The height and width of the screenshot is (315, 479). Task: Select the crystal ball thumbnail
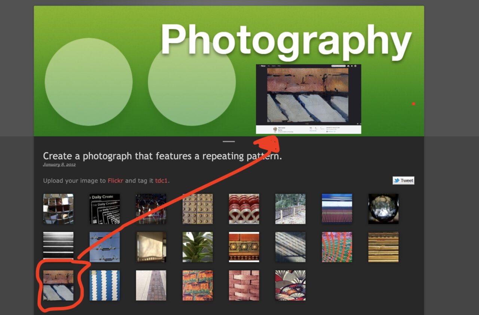[x=383, y=209]
